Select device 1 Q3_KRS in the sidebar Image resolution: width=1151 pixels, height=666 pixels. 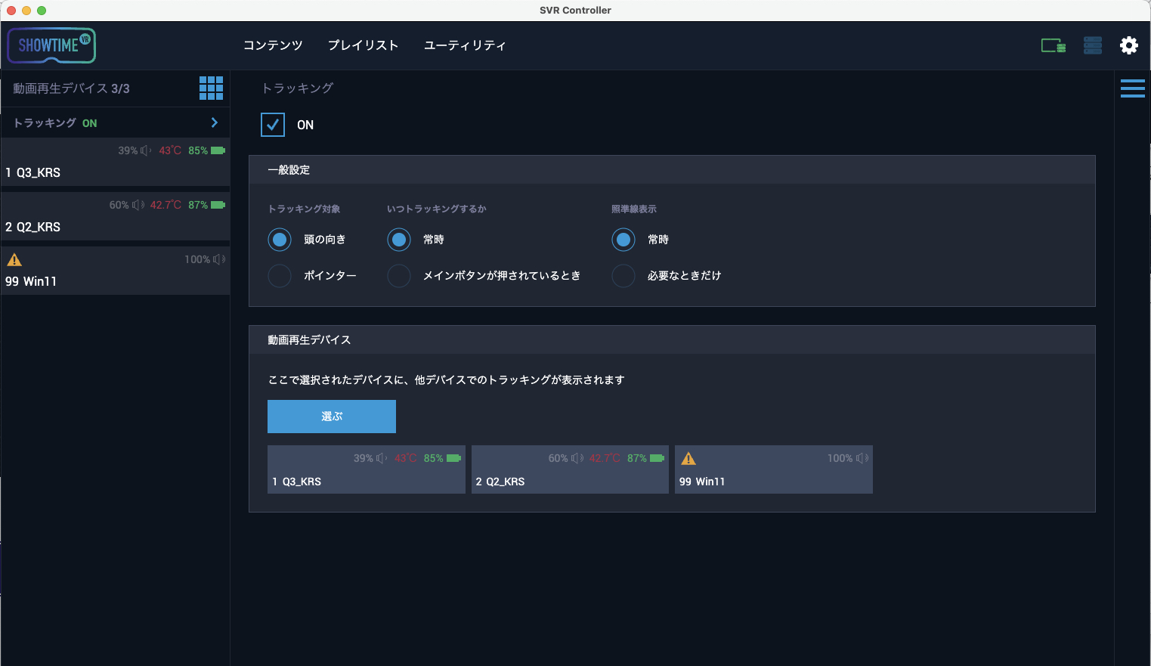click(x=116, y=162)
